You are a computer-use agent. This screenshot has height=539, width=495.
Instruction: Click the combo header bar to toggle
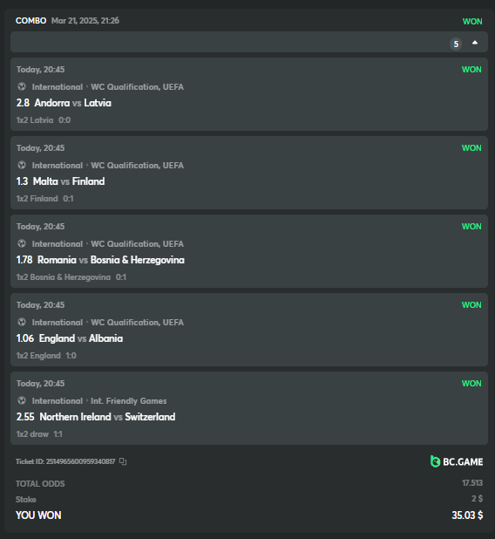pos(249,42)
